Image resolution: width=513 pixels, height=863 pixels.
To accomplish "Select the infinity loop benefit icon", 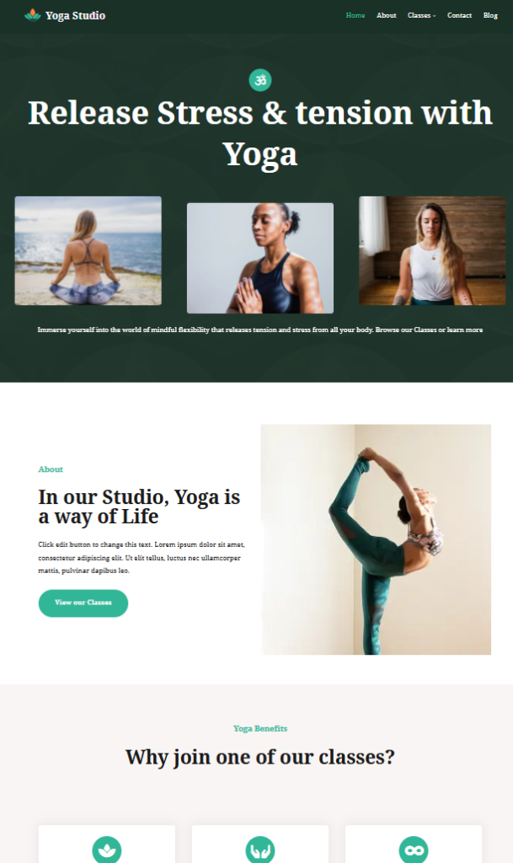I will [414, 850].
